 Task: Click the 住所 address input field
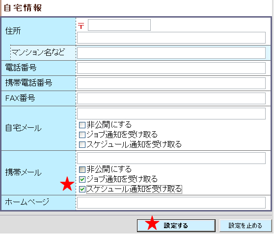pyautogui.click(x=171, y=38)
